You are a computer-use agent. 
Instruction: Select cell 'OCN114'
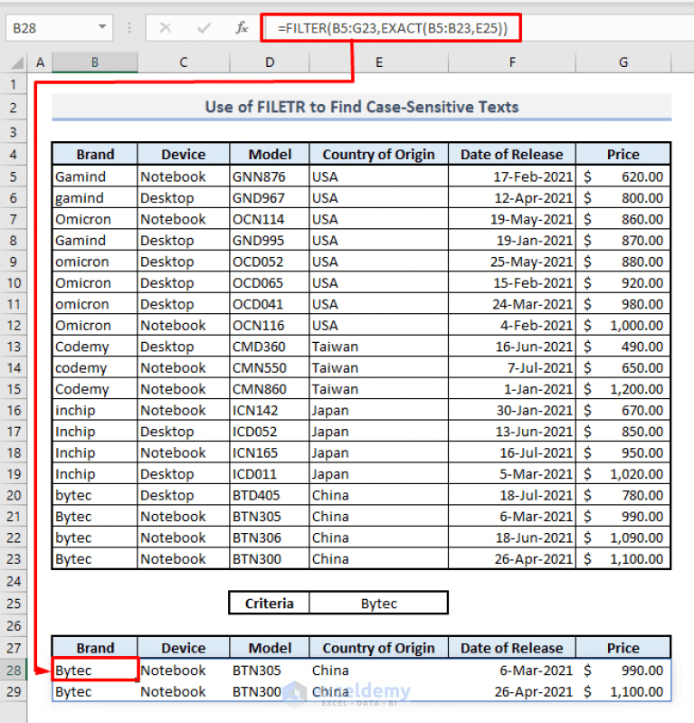270,220
